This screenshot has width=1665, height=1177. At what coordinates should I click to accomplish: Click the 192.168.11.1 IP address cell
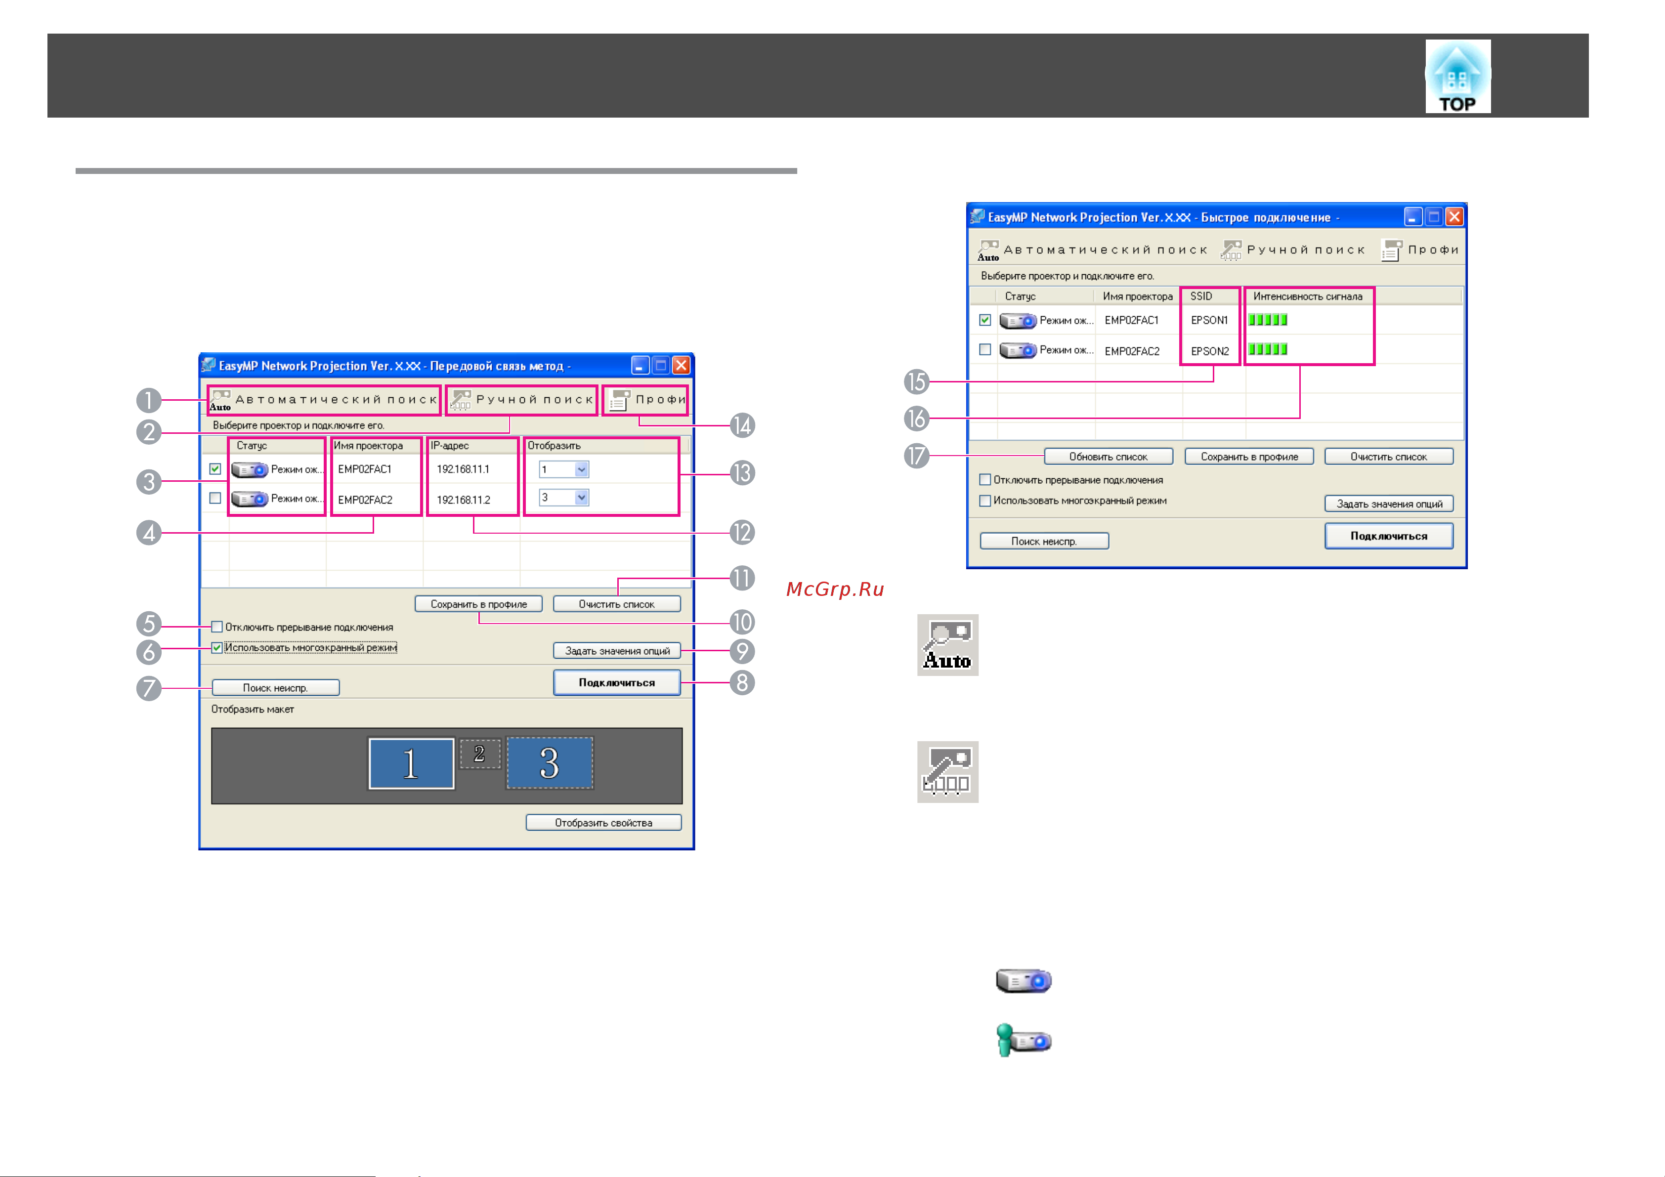tap(464, 469)
